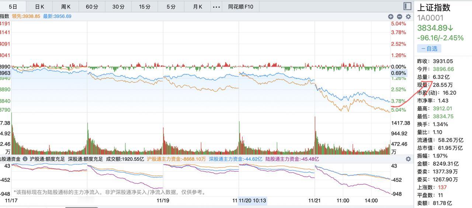Open the 同花顺F10 tab

[241, 7]
